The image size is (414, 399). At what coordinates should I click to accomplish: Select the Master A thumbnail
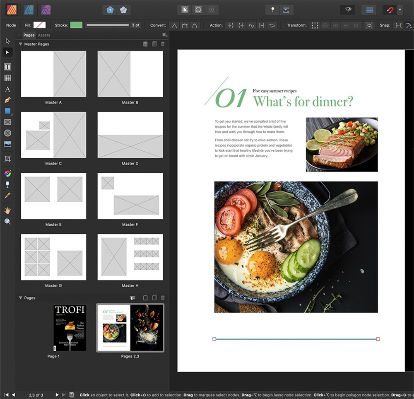tap(53, 74)
